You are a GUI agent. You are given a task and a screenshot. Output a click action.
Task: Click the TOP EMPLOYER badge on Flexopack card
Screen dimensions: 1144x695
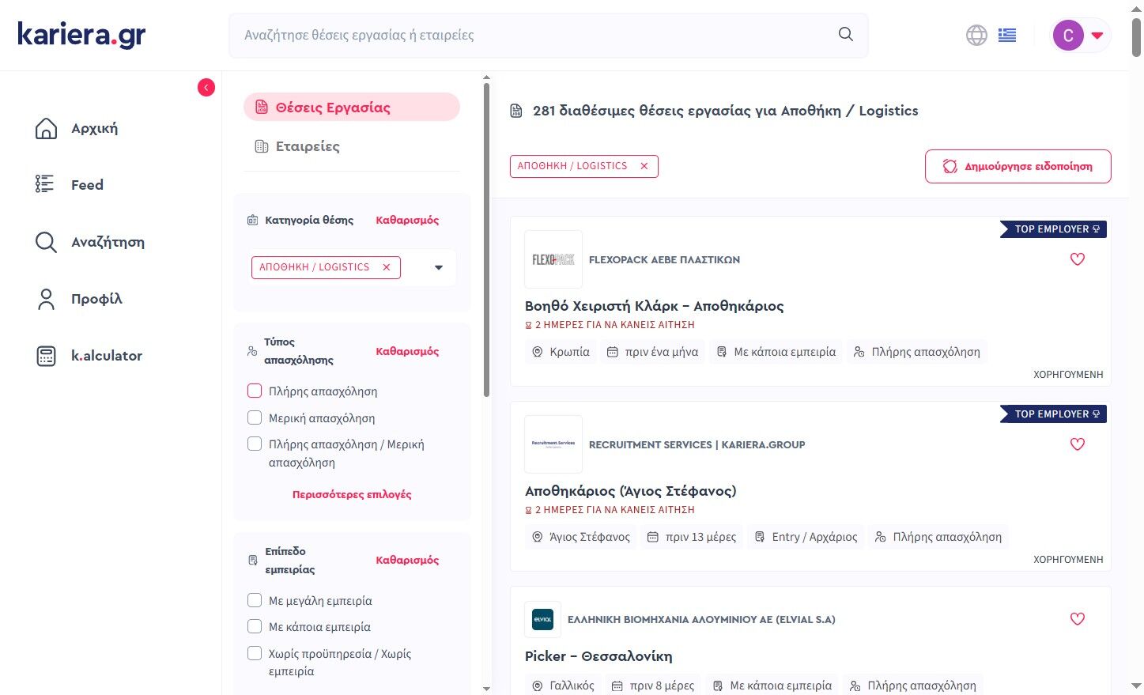pos(1053,229)
